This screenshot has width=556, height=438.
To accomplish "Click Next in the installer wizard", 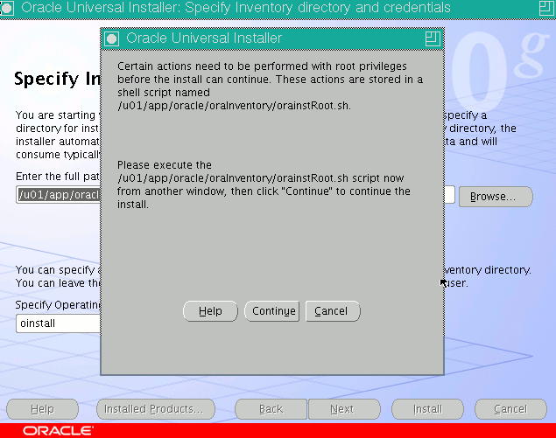I will point(344,409).
